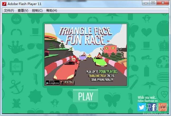Click the Google Play badge
This screenshot has width=171, height=116.
pyautogui.click(x=52, y=82)
